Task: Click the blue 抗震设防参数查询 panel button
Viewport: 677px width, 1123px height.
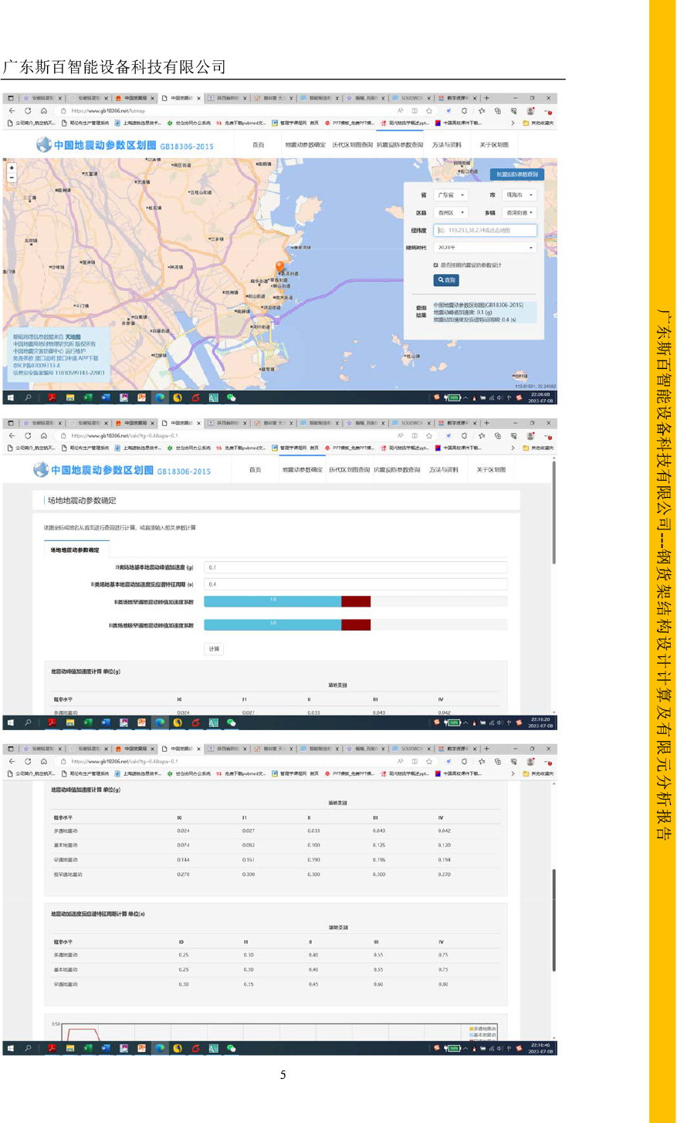Action: click(x=516, y=174)
